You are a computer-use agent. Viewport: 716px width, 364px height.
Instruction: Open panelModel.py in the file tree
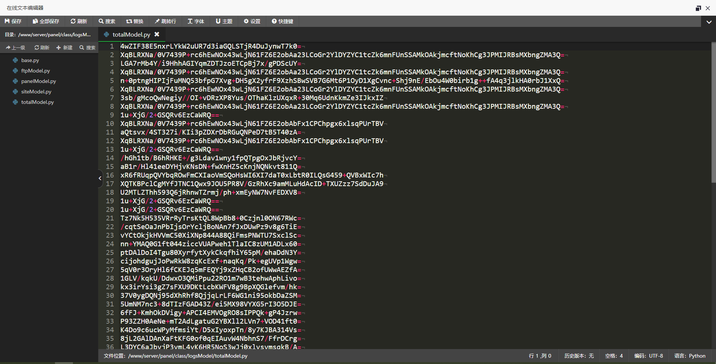point(38,81)
